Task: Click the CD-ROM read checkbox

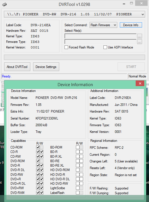Action: [x=38, y=147]
